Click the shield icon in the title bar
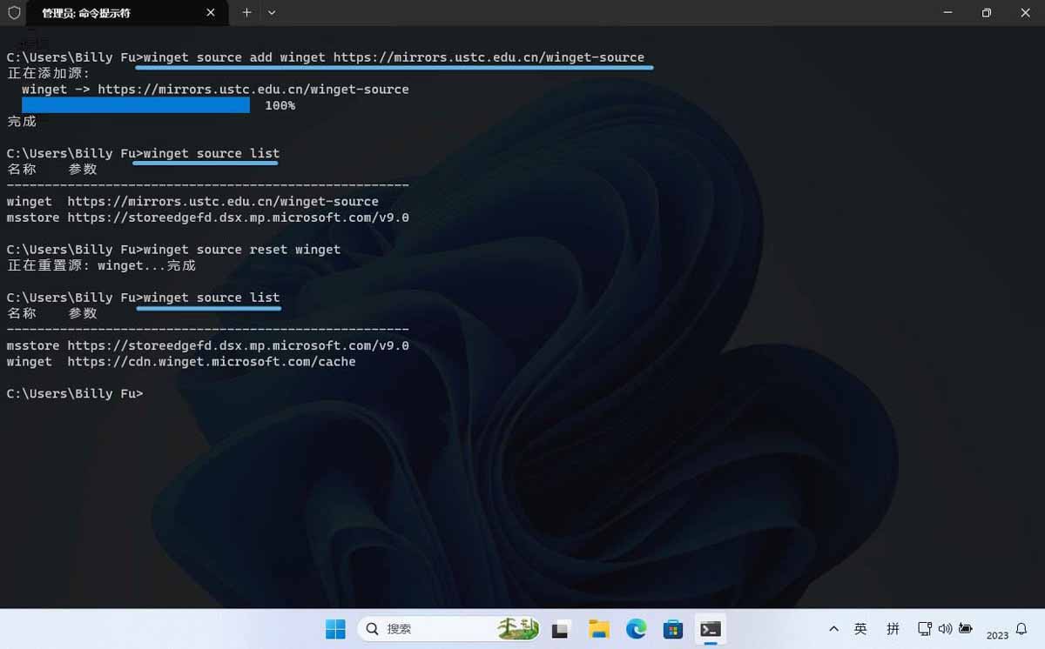 (x=13, y=13)
